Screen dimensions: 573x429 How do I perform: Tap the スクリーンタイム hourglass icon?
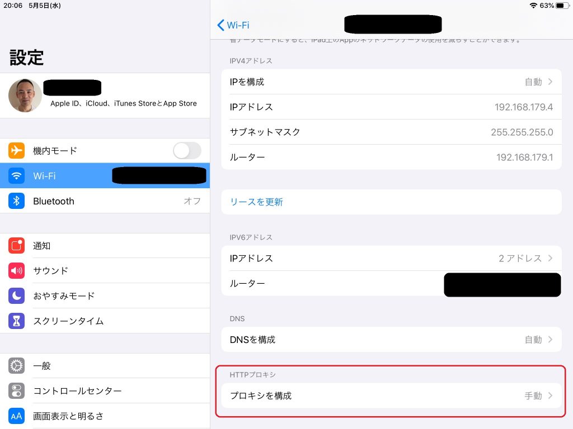pyautogui.click(x=17, y=321)
